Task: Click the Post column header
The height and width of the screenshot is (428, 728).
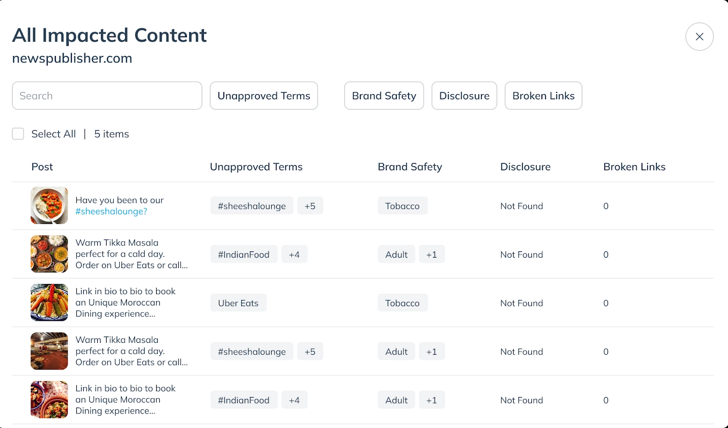Action: 42,167
